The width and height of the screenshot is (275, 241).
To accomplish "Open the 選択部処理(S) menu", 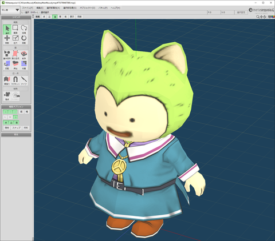I will click(x=70, y=8).
